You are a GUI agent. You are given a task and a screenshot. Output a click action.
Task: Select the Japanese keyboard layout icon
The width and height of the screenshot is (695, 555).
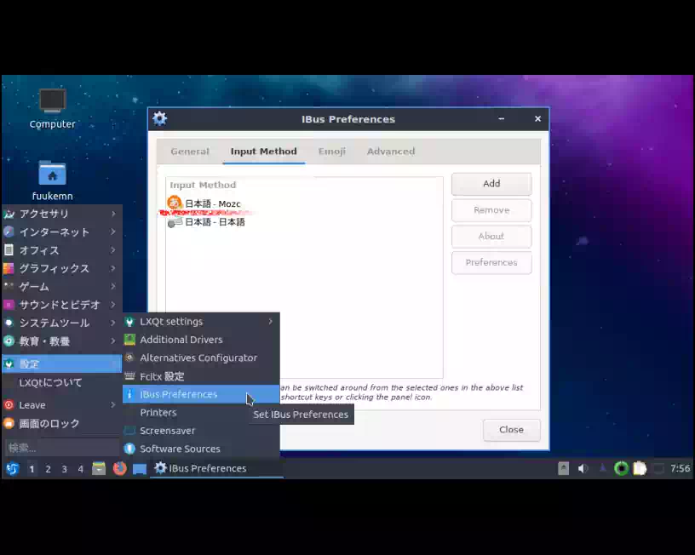[x=175, y=222]
